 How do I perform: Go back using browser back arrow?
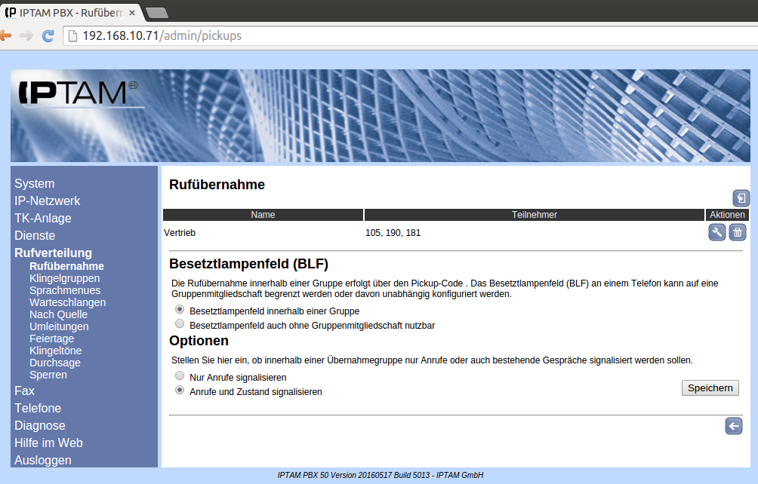click(x=6, y=35)
